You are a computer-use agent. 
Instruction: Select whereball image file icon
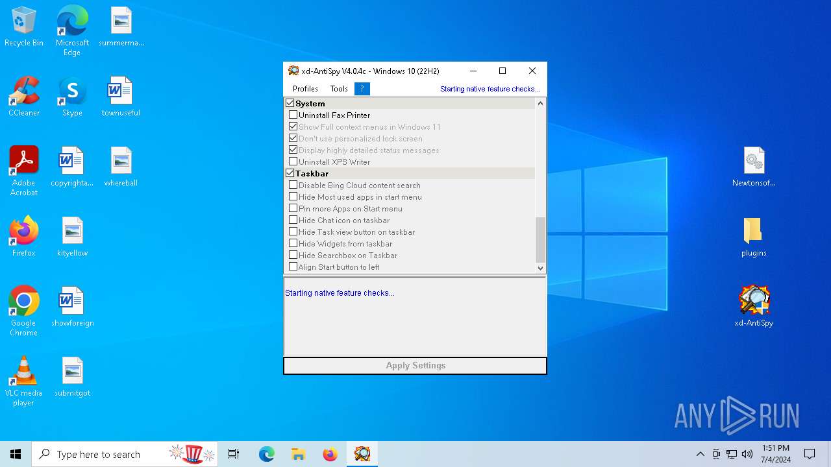121,167
